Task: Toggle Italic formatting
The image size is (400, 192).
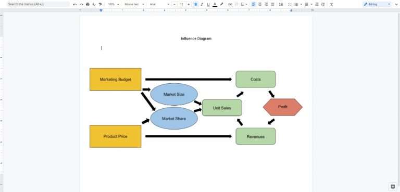Action: [x=202, y=4]
